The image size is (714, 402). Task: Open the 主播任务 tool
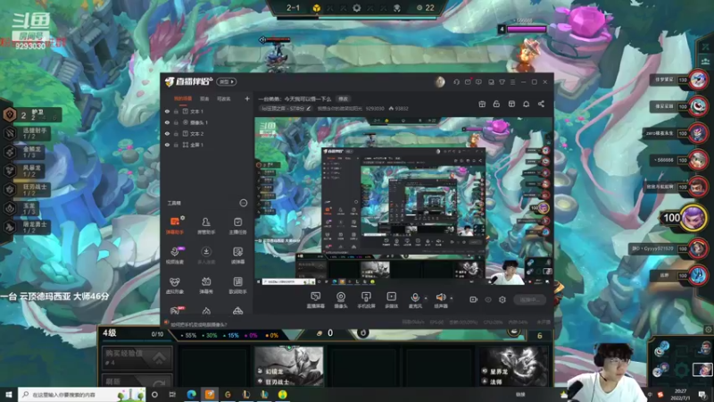(x=237, y=225)
